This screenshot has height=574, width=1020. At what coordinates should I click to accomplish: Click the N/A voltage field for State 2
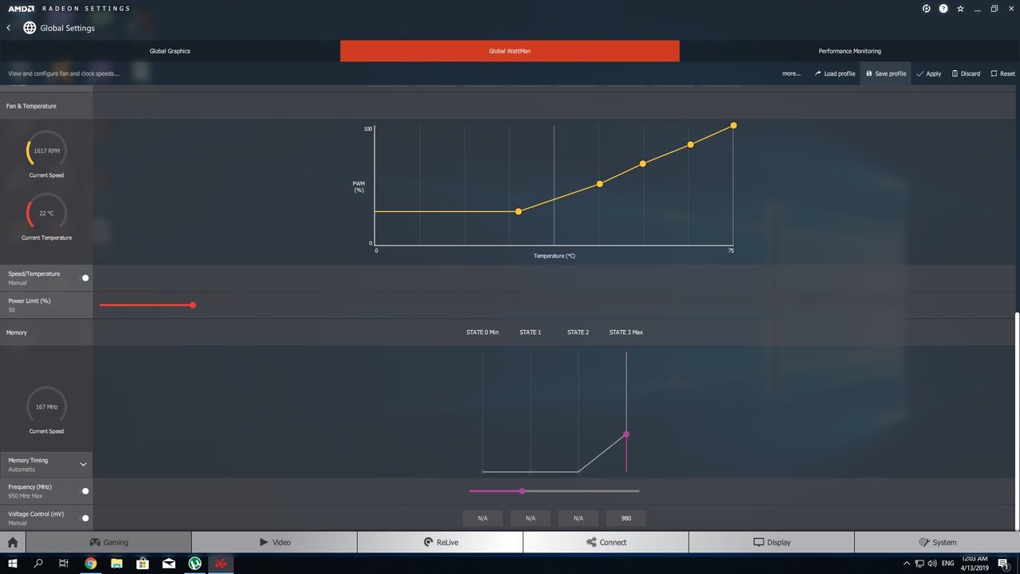pos(579,518)
